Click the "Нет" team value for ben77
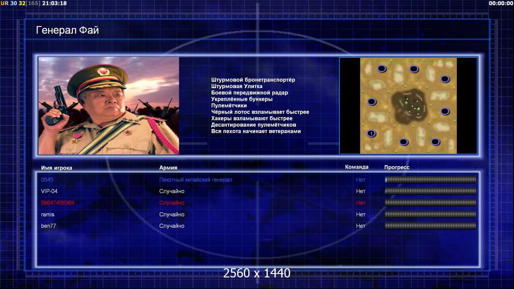Image resolution: width=514 pixels, height=289 pixels. [361, 226]
